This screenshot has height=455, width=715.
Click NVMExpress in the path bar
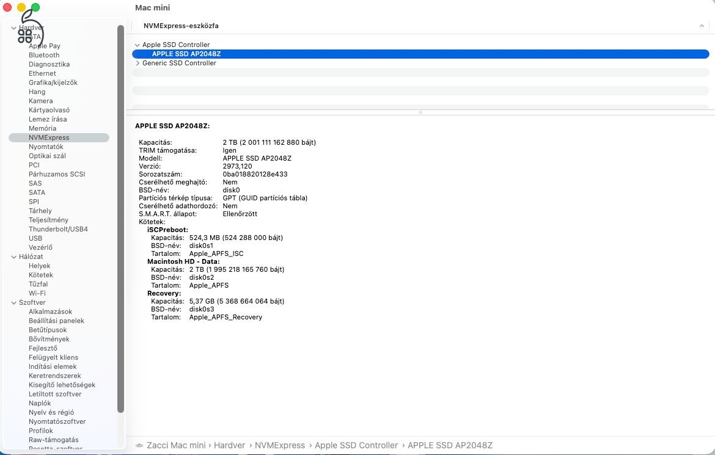pyautogui.click(x=279, y=445)
